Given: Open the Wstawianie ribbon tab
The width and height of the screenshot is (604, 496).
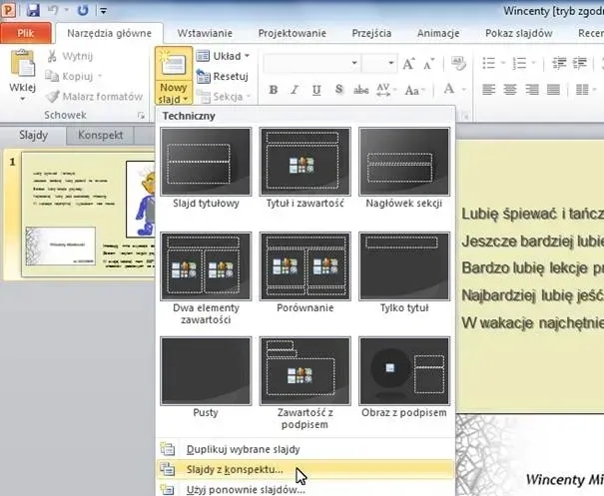Looking at the screenshot, I should pyautogui.click(x=203, y=32).
